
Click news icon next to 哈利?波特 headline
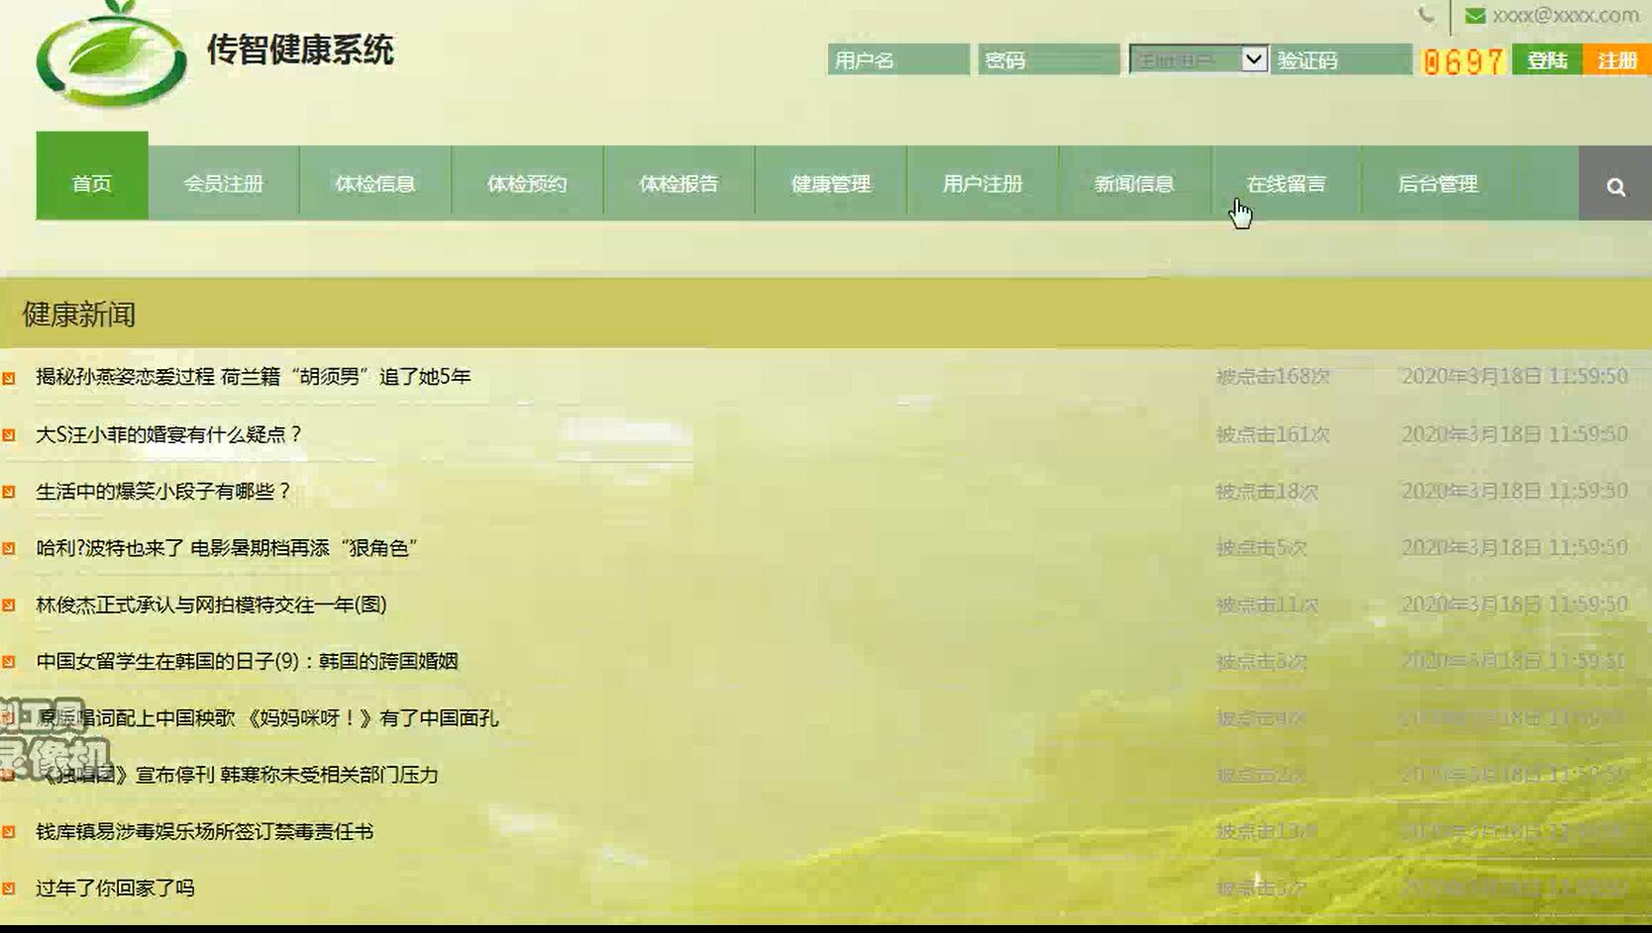click(11, 547)
